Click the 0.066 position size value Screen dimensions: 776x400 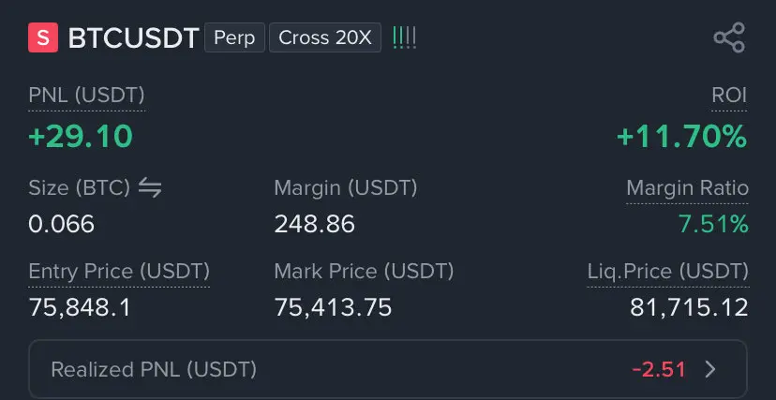tap(61, 224)
